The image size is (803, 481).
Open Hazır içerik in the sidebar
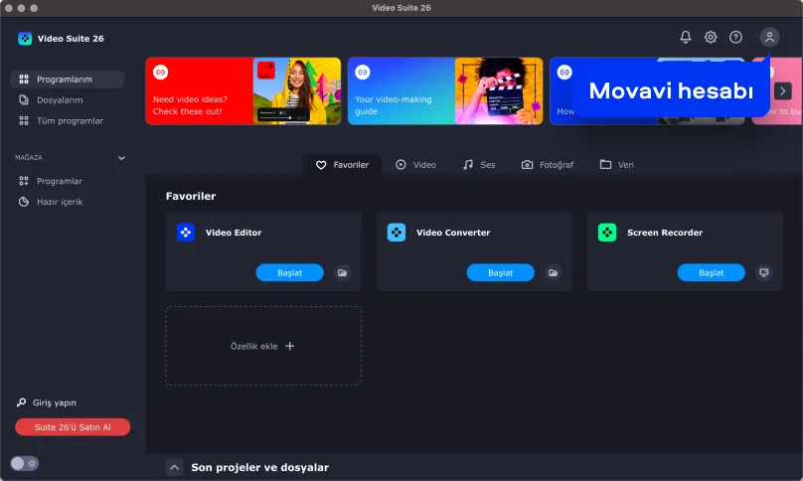click(68, 202)
